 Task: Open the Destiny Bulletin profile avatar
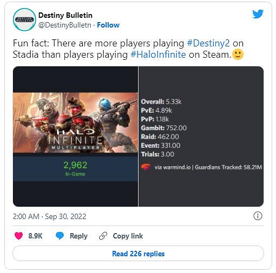(24, 19)
